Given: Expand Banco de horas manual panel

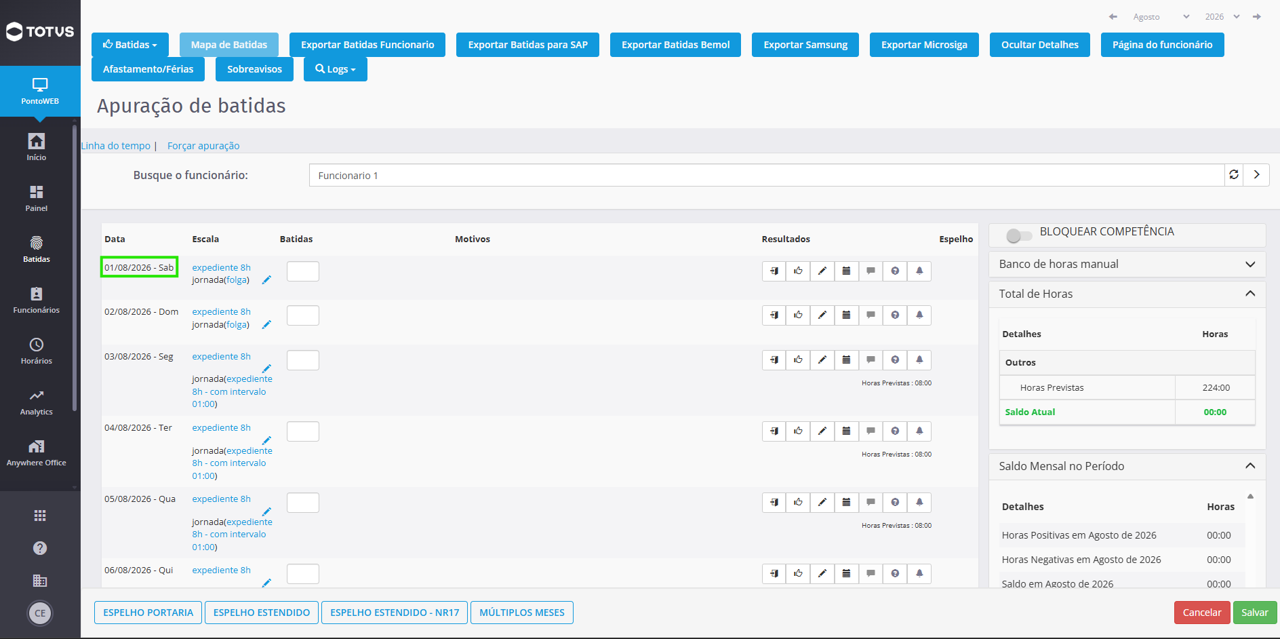Looking at the screenshot, I should click(x=1127, y=264).
